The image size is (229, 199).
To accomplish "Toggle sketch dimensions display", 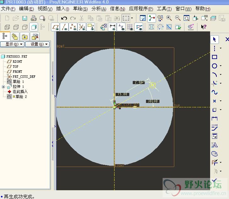I will (113, 27).
